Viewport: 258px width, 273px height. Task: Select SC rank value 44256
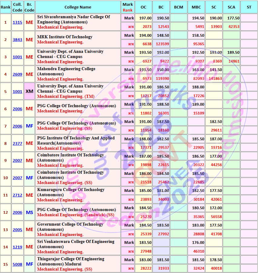point(216,165)
